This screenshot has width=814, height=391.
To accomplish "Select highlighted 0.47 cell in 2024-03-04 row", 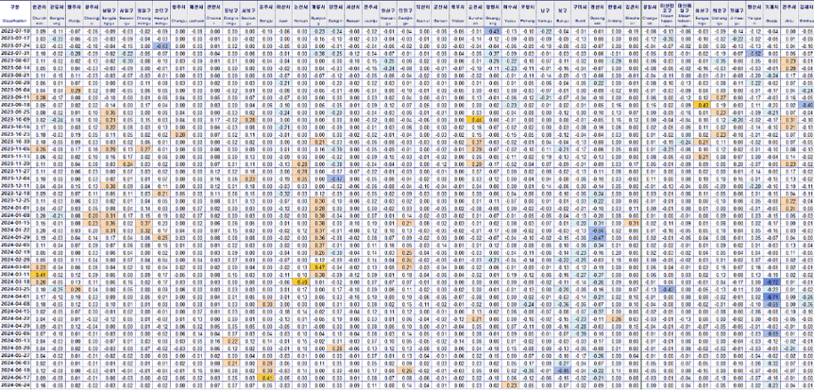I will pos(318,267).
